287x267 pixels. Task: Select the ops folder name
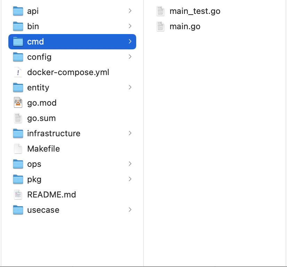click(34, 164)
